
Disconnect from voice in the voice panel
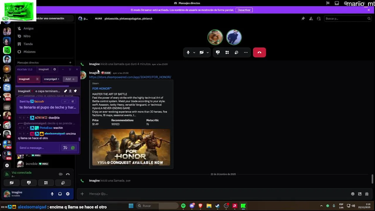click(x=68, y=174)
